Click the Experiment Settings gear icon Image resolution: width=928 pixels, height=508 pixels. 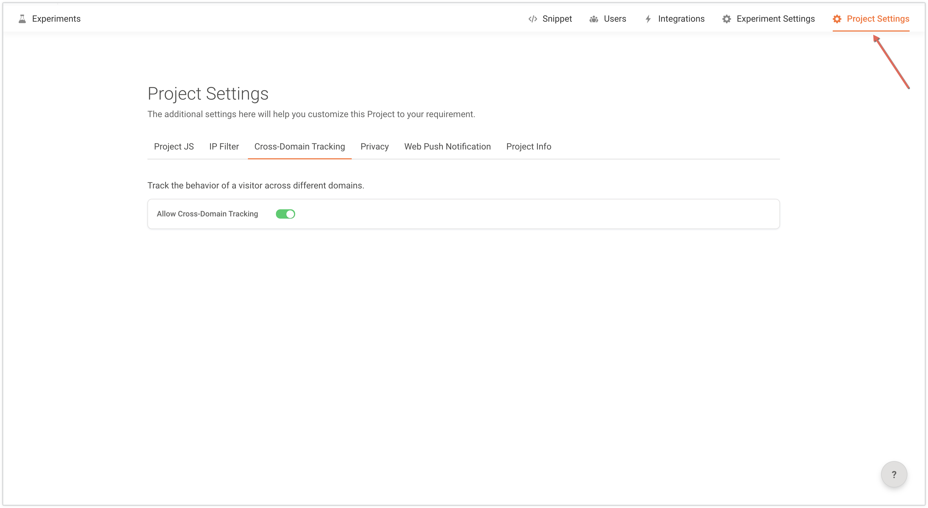pyautogui.click(x=727, y=19)
